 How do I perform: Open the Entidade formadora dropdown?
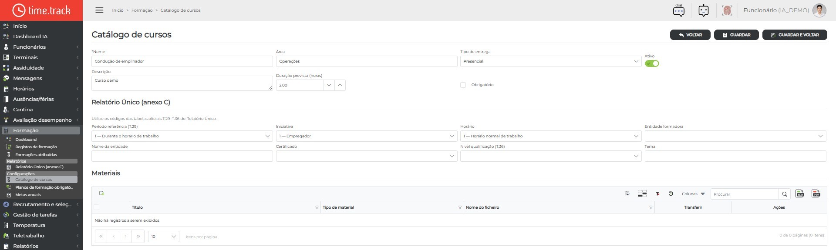coord(735,136)
